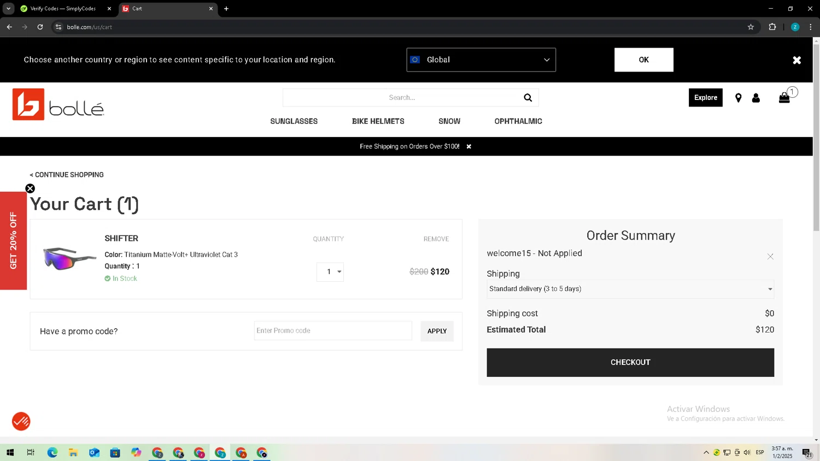Screen dimensions: 820x461
Task: Reload the page
Action: click(x=40, y=27)
